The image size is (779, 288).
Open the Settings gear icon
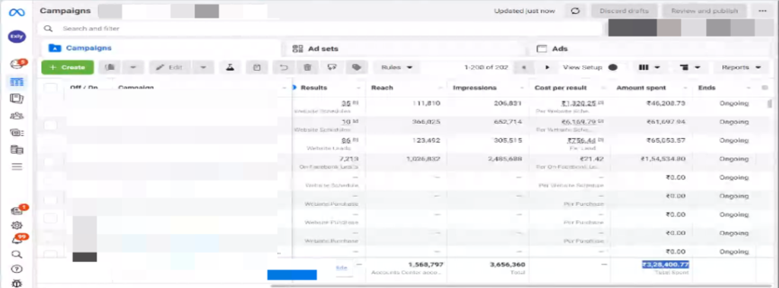click(x=17, y=226)
